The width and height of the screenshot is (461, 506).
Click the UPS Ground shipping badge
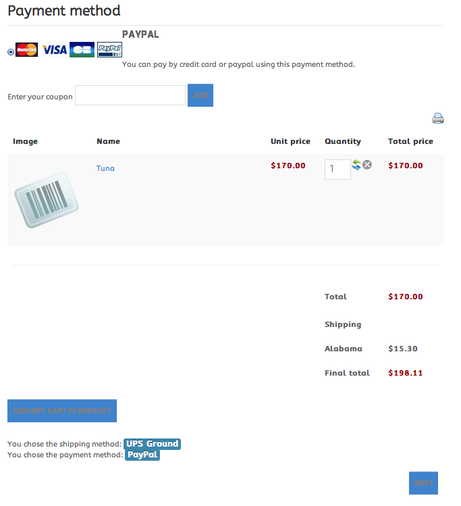(x=153, y=444)
